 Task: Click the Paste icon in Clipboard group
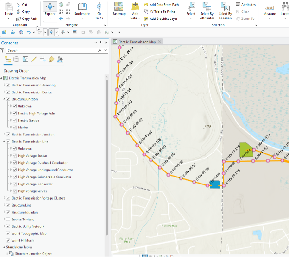(x=8, y=7)
